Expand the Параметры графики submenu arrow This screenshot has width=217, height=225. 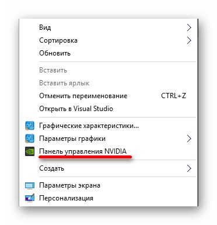pyautogui.click(x=189, y=139)
